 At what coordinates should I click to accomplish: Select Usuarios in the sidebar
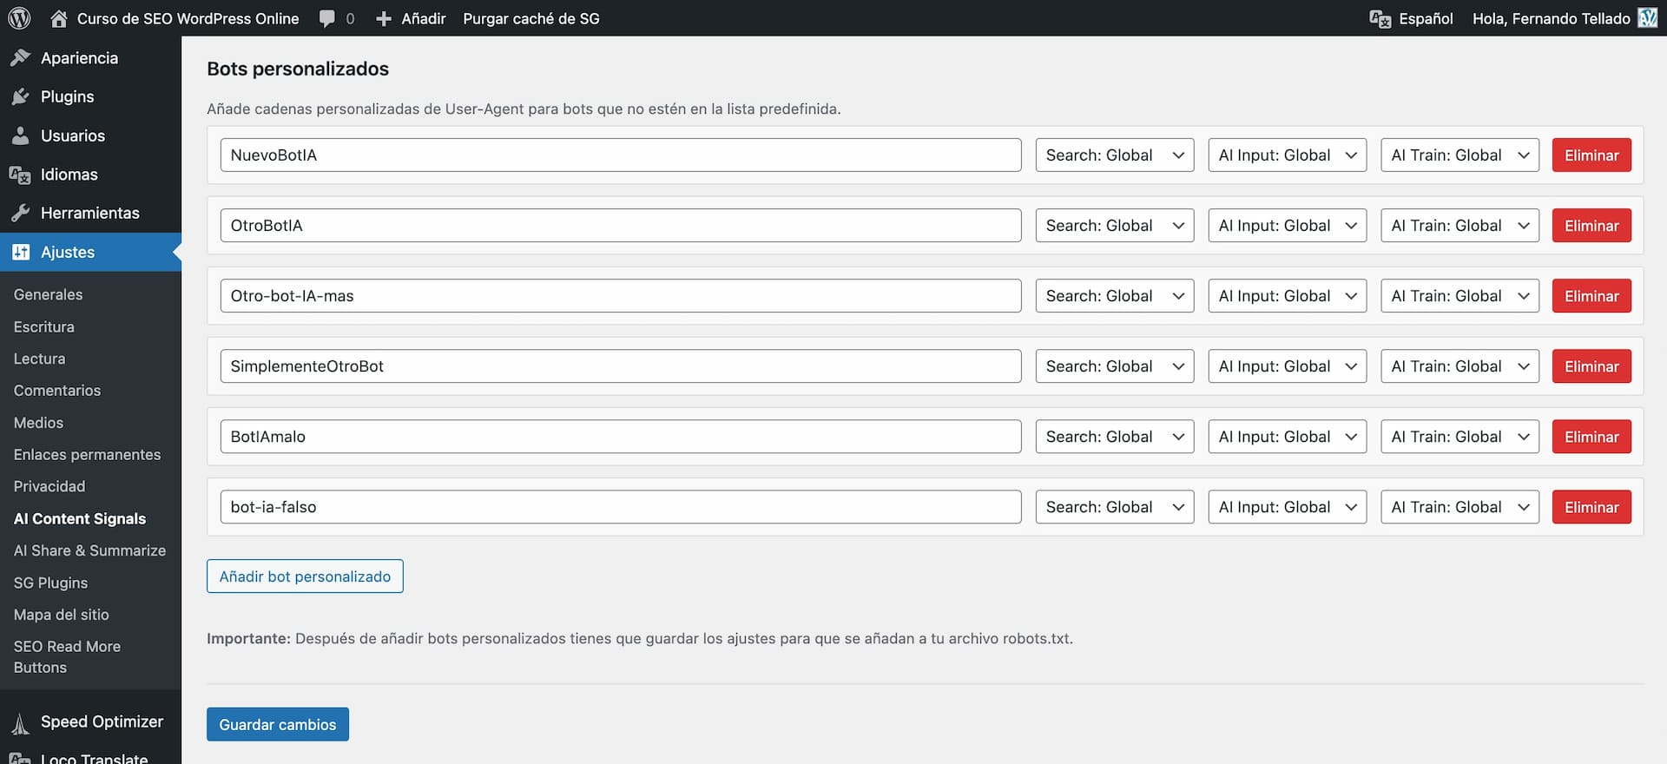coord(72,135)
